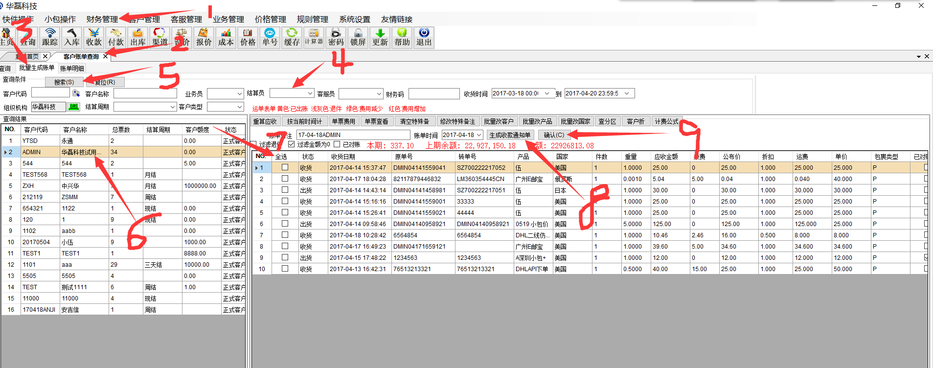Open the 单号 eye icon tool
Image resolution: width=933 pixels, height=368 pixels.
(x=270, y=37)
